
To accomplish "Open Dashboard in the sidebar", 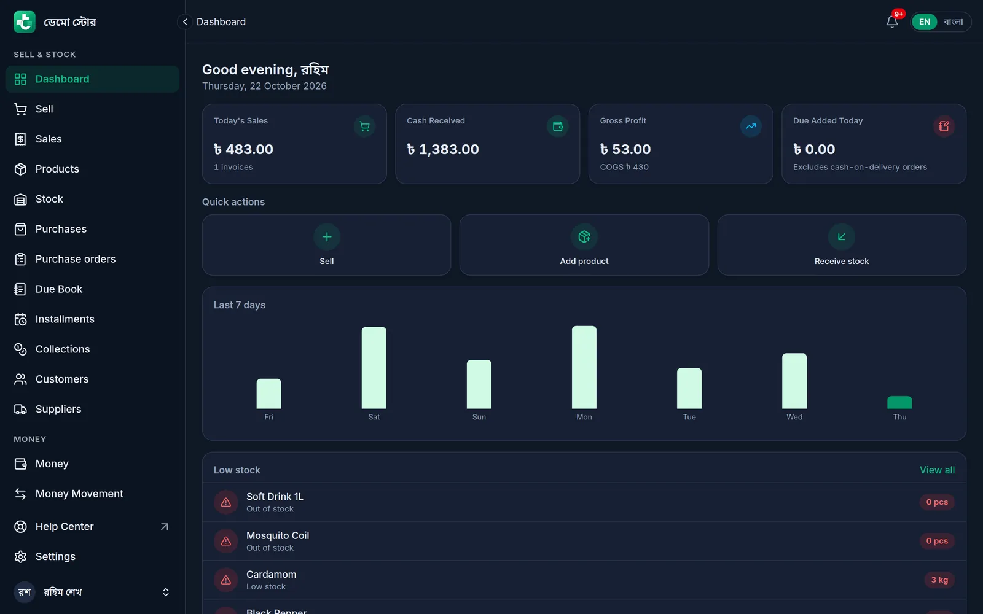I will (92, 79).
